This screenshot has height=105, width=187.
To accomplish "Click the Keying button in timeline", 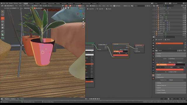I will (x=13, y=99).
